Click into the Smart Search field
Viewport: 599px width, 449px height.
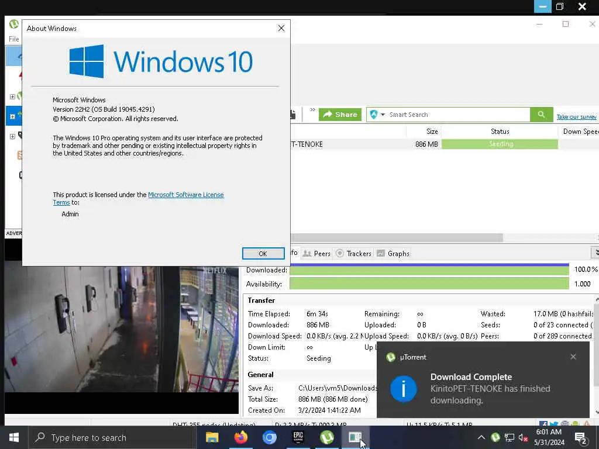459,115
